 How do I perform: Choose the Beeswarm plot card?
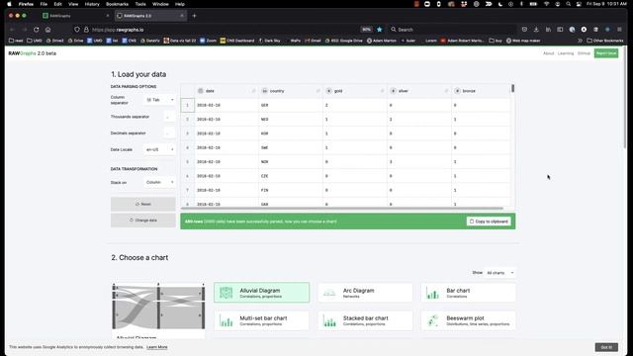click(x=468, y=320)
